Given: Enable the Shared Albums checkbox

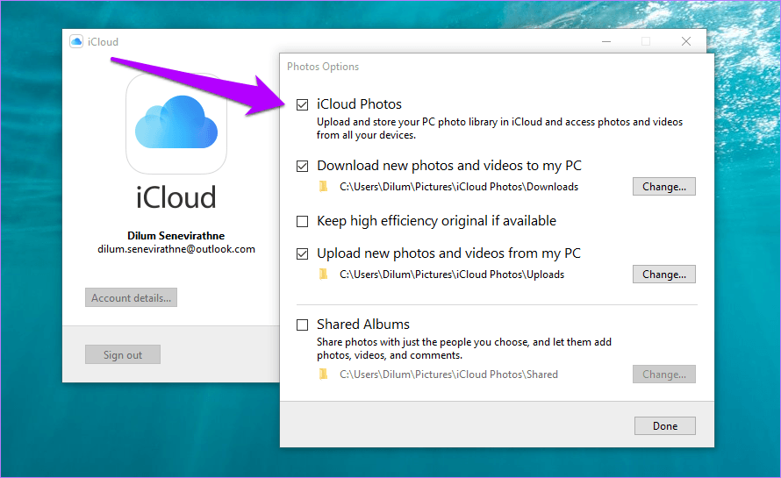Looking at the screenshot, I should pos(303,325).
